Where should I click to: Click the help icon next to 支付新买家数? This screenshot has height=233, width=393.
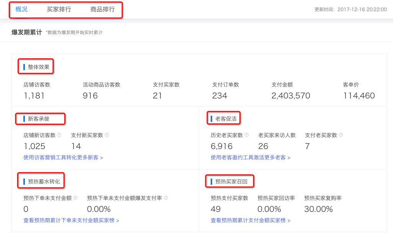pos(107,135)
